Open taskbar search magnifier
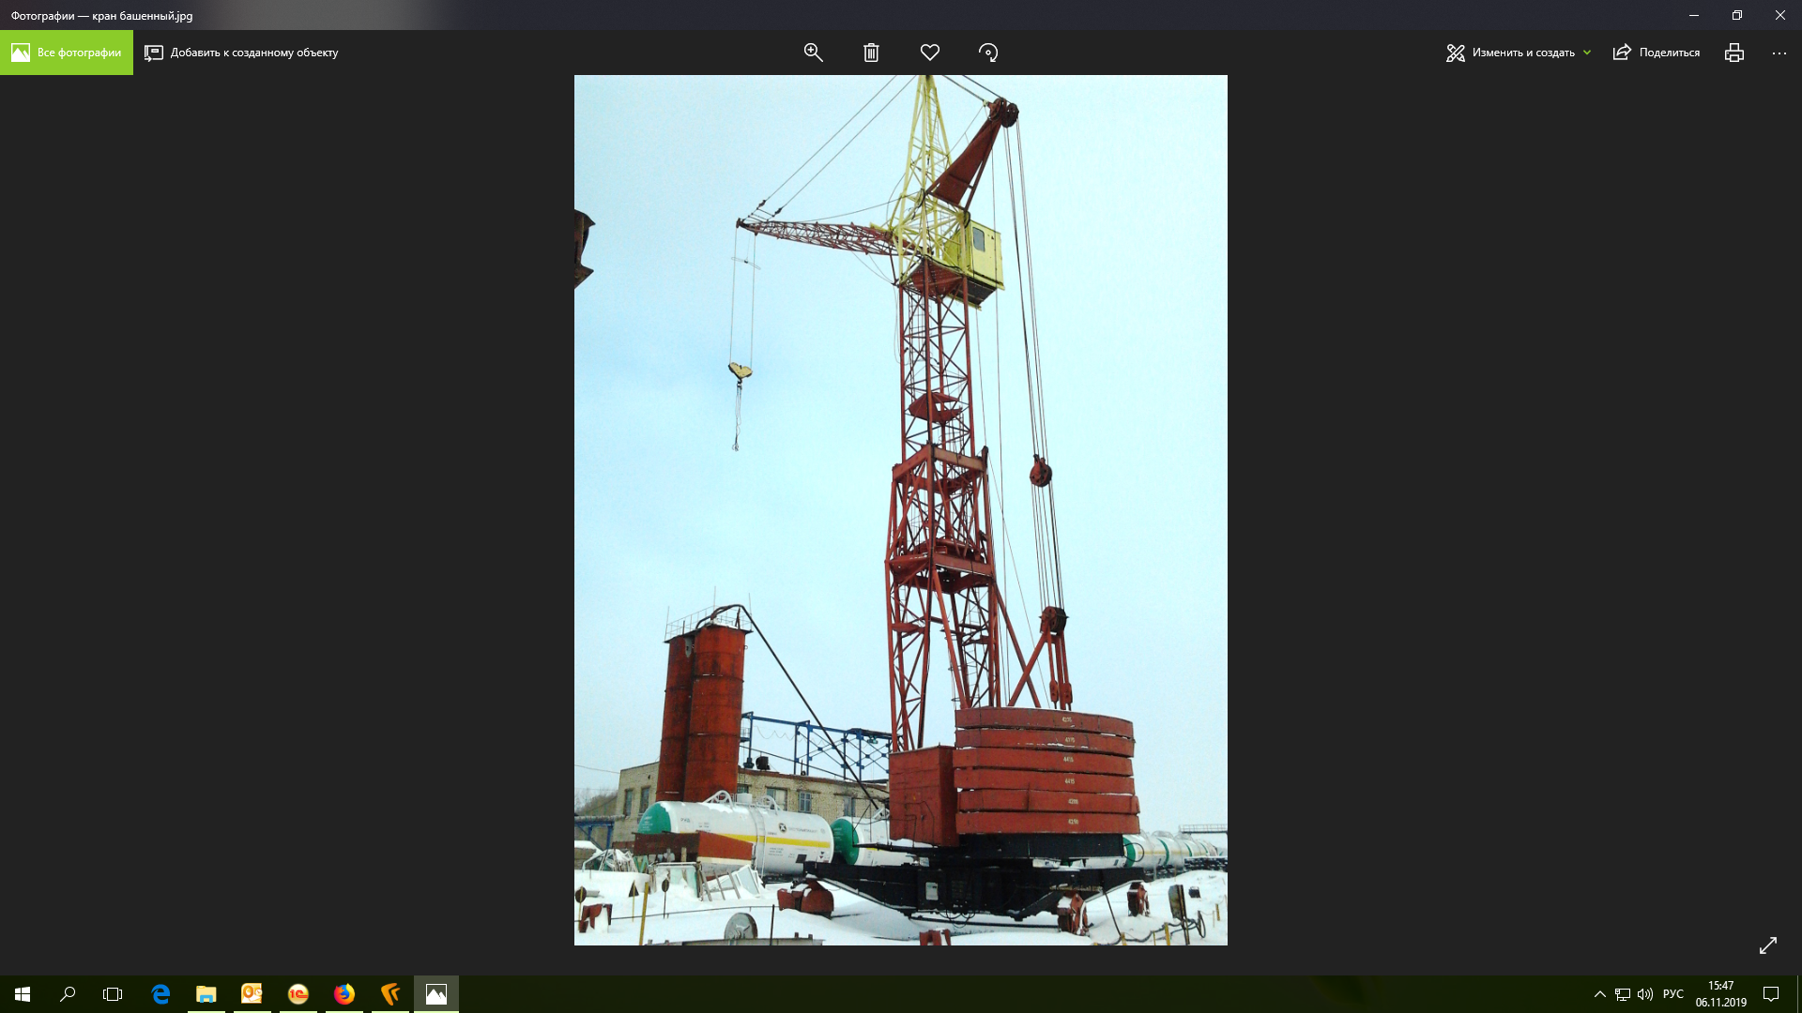1802x1013 pixels. click(68, 994)
